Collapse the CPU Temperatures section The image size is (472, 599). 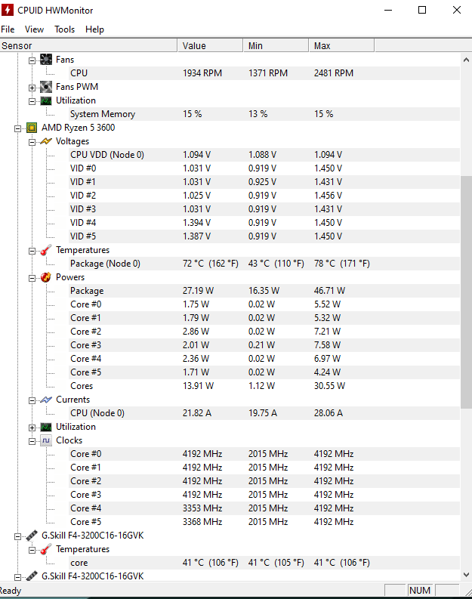point(32,251)
